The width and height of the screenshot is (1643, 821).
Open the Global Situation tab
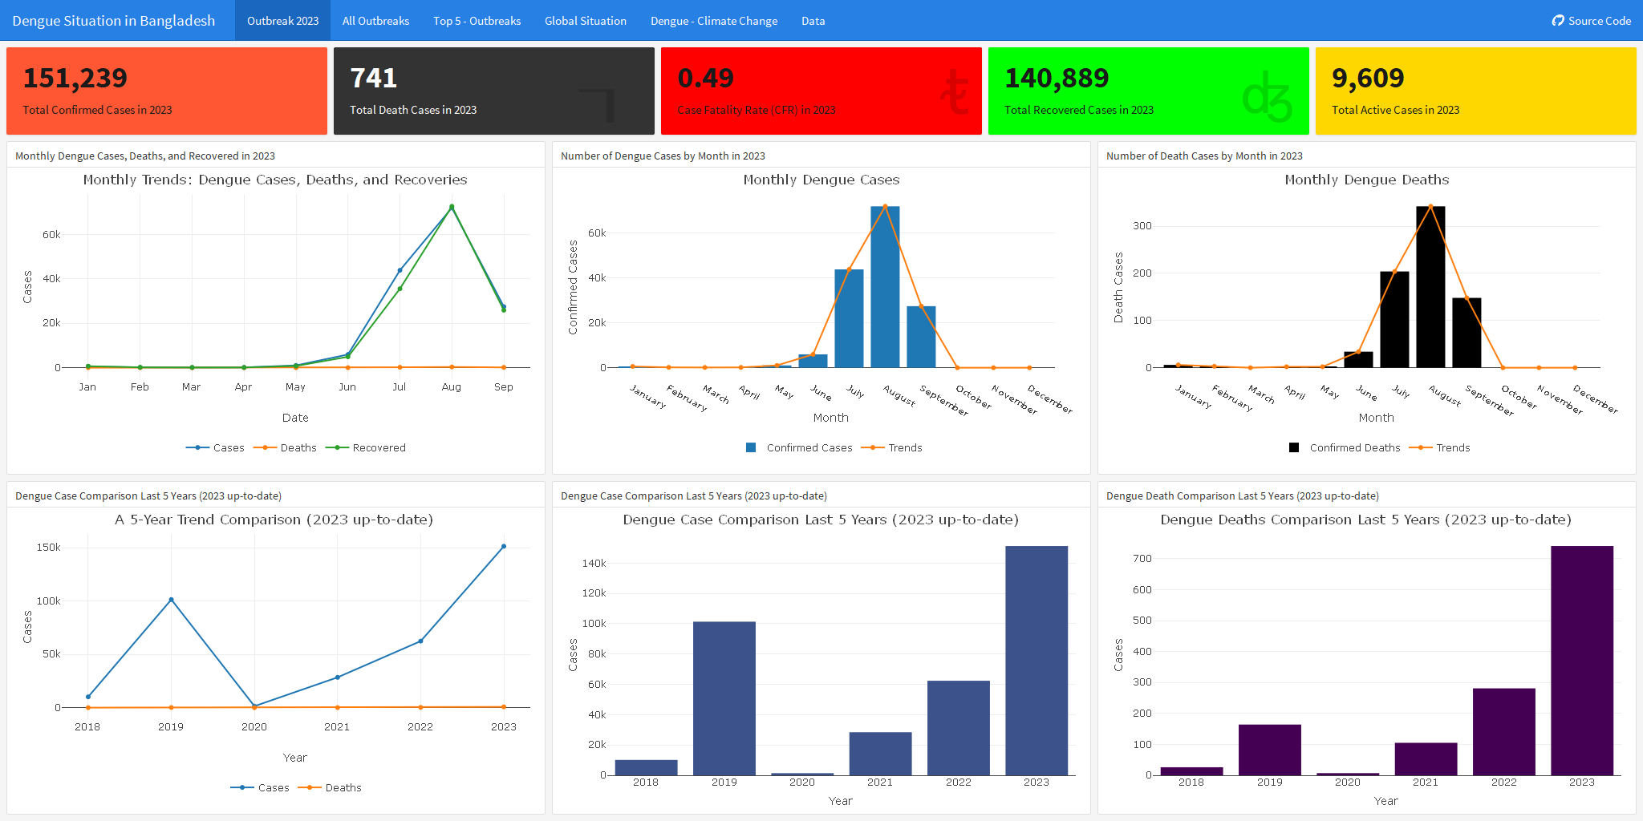point(585,21)
